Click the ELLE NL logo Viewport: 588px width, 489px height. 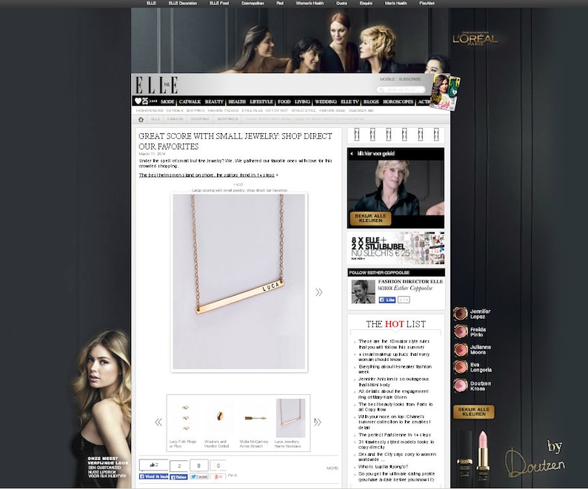[156, 84]
